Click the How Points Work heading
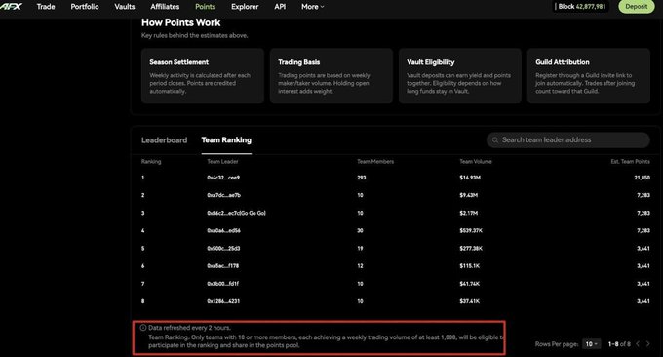 point(181,22)
